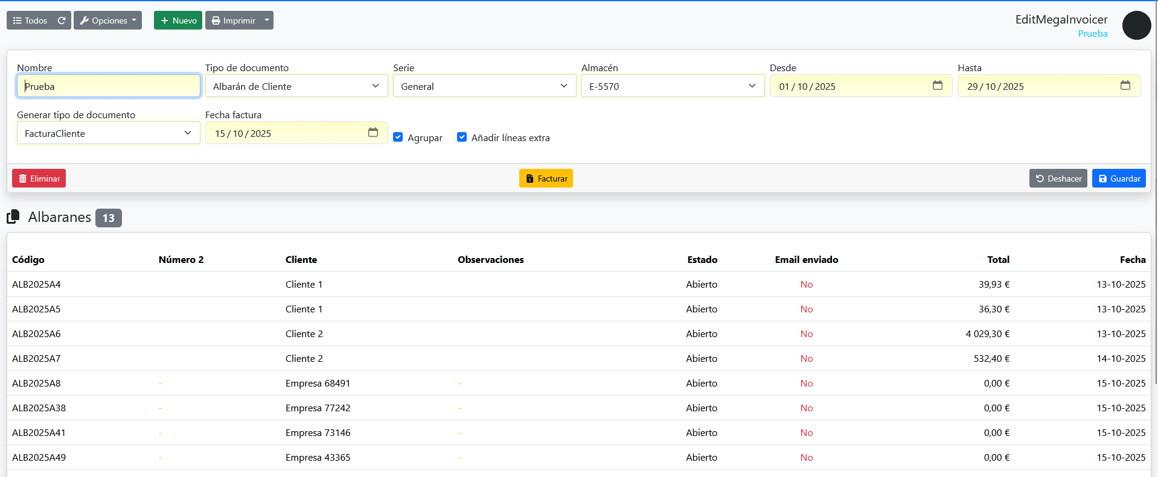Click the Deshacer button
1158x477 pixels.
point(1058,178)
